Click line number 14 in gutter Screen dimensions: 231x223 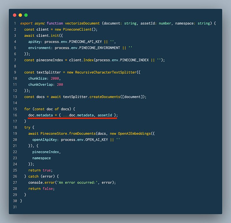(x=15, y=103)
